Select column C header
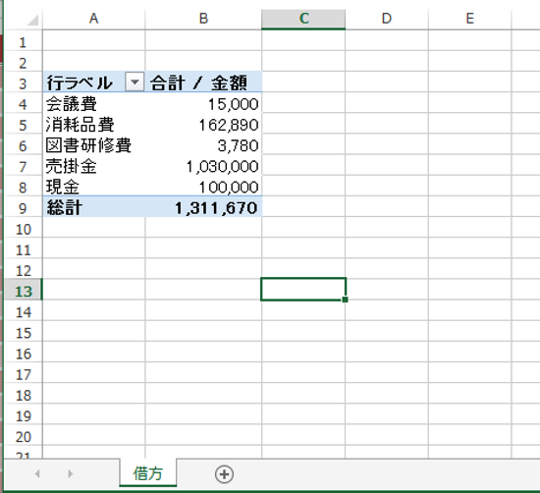 (303, 19)
